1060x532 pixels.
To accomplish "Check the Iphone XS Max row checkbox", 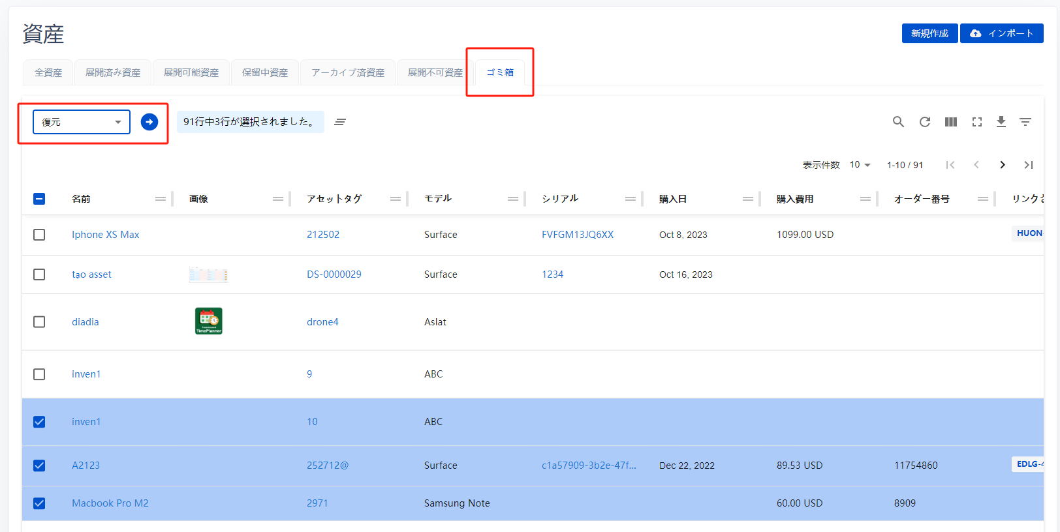I will coord(39,235).
